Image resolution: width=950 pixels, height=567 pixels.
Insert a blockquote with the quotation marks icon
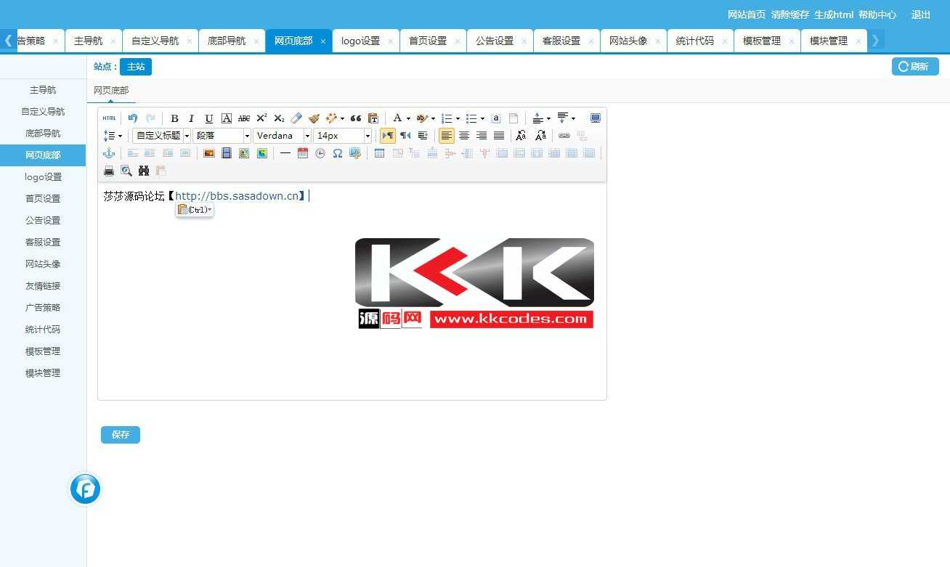tap(356, 118)
